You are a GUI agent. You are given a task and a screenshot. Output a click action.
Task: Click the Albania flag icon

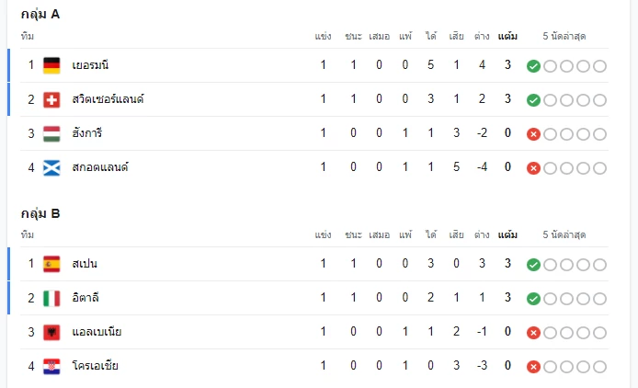point(51,333)
